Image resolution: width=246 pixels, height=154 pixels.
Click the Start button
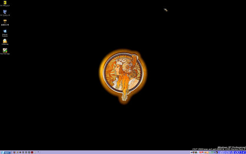click(6, 152)
